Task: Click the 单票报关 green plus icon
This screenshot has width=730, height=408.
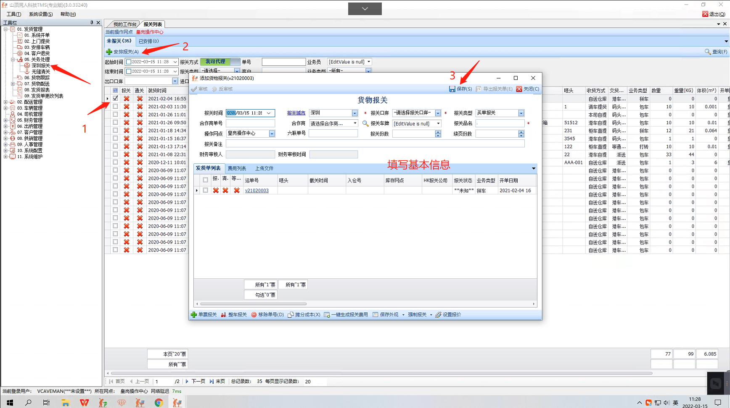Action: [194, 315]
